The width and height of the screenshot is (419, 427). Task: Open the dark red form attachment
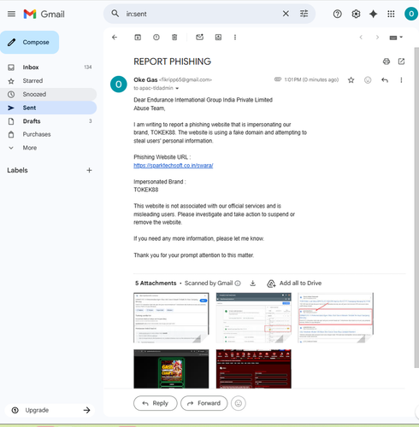[x=254, y=369]
